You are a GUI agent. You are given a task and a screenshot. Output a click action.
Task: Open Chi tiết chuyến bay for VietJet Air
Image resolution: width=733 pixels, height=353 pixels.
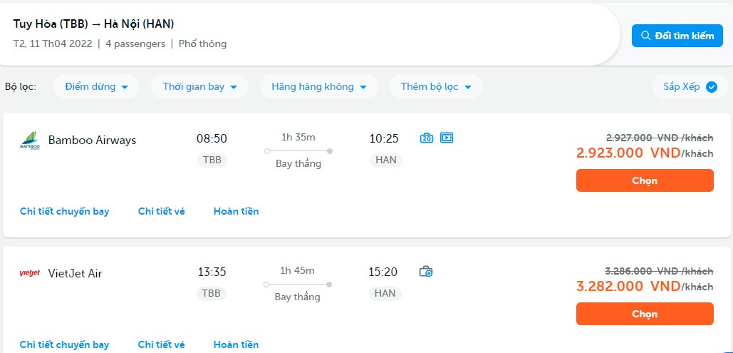(x=65, y=344)
